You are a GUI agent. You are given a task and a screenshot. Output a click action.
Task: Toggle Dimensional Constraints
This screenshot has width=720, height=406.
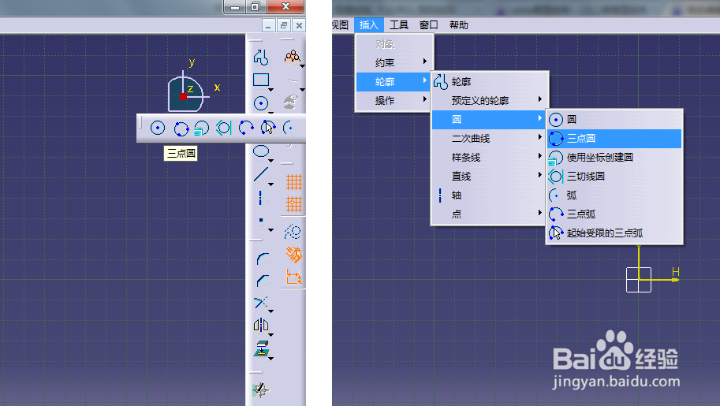pyautogui.click(x=294, y=277)
